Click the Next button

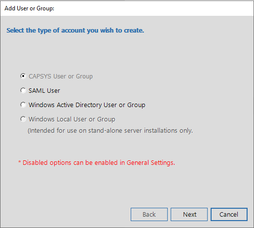coord(189,214)
